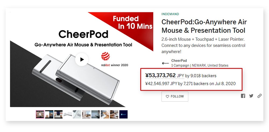The image size is (269, 132).
Task: Select the fourth thumbnail with two silver devices
Action: point(68,114)
